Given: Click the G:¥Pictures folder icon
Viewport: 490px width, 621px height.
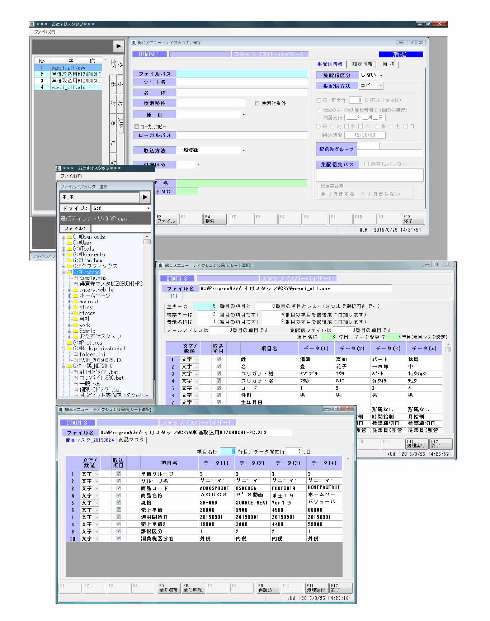Looking at the screenshot, I should pyautogui.click(x=70, y=343).
